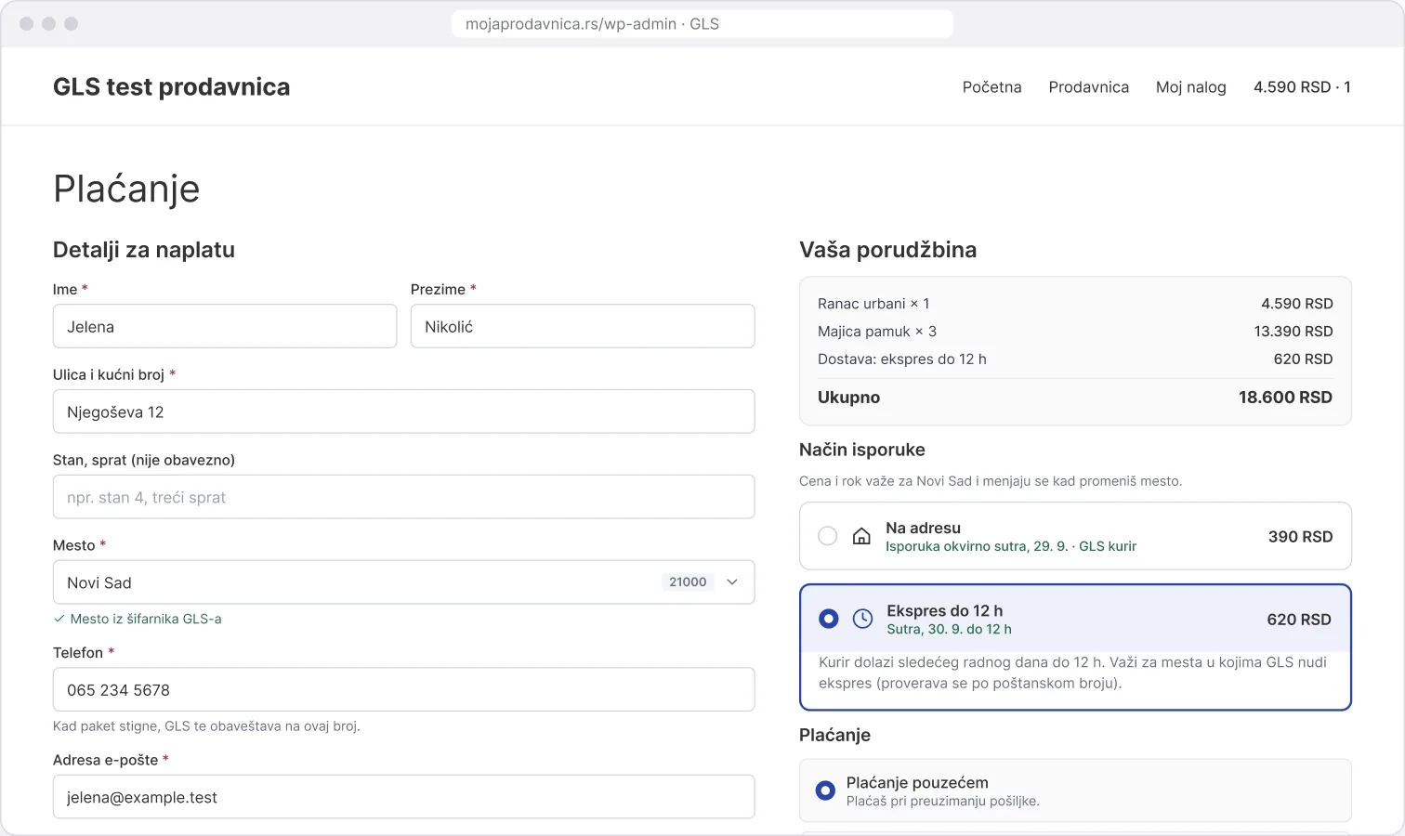Image resolution: width=1405 pixels, height=836 pixels.
Task: Select the "Na adresu" delivery radio button
Action: [x=827, y=536]
